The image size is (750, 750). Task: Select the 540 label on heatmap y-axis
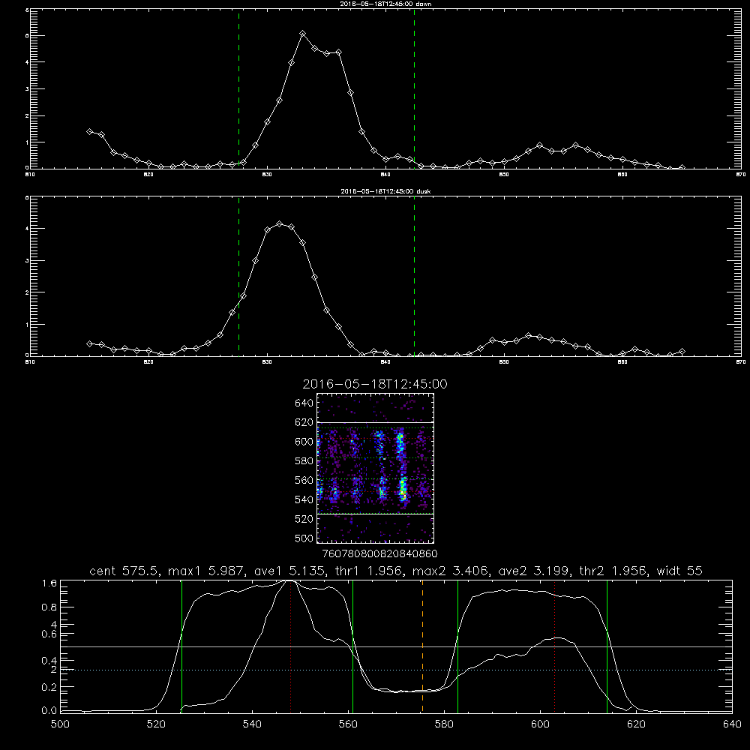point(304,499)
